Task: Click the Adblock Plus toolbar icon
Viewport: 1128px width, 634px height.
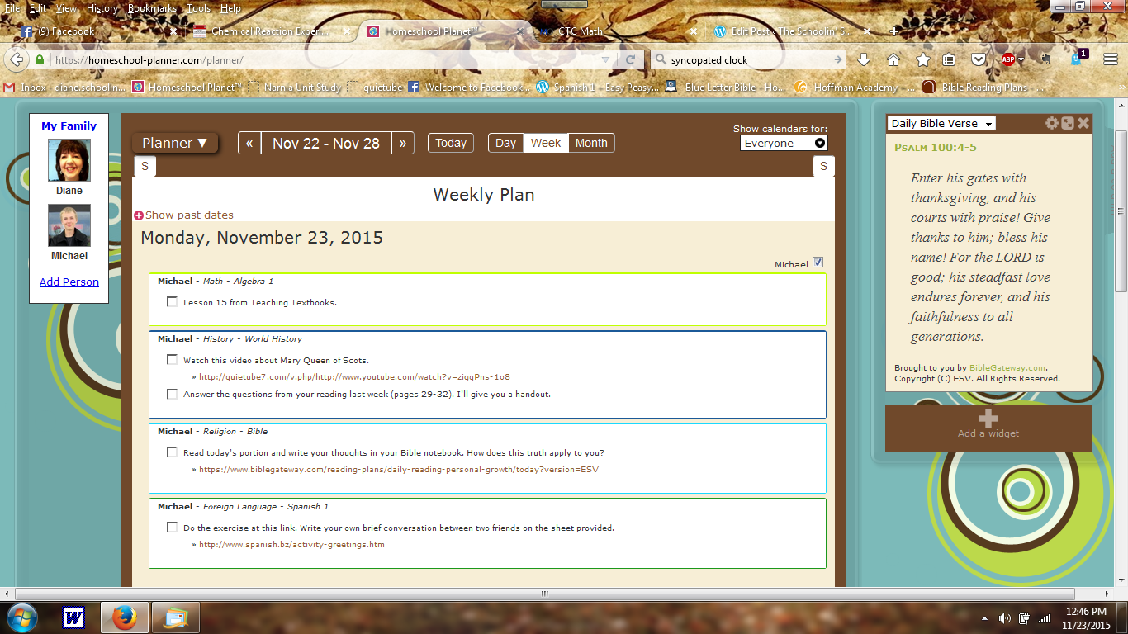Action: 1008,59
